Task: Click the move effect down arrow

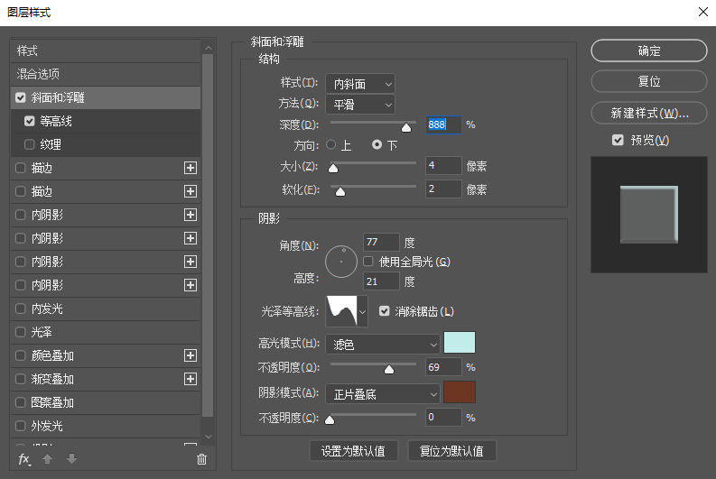Action: pyautogui.click(x=71, y=459)
